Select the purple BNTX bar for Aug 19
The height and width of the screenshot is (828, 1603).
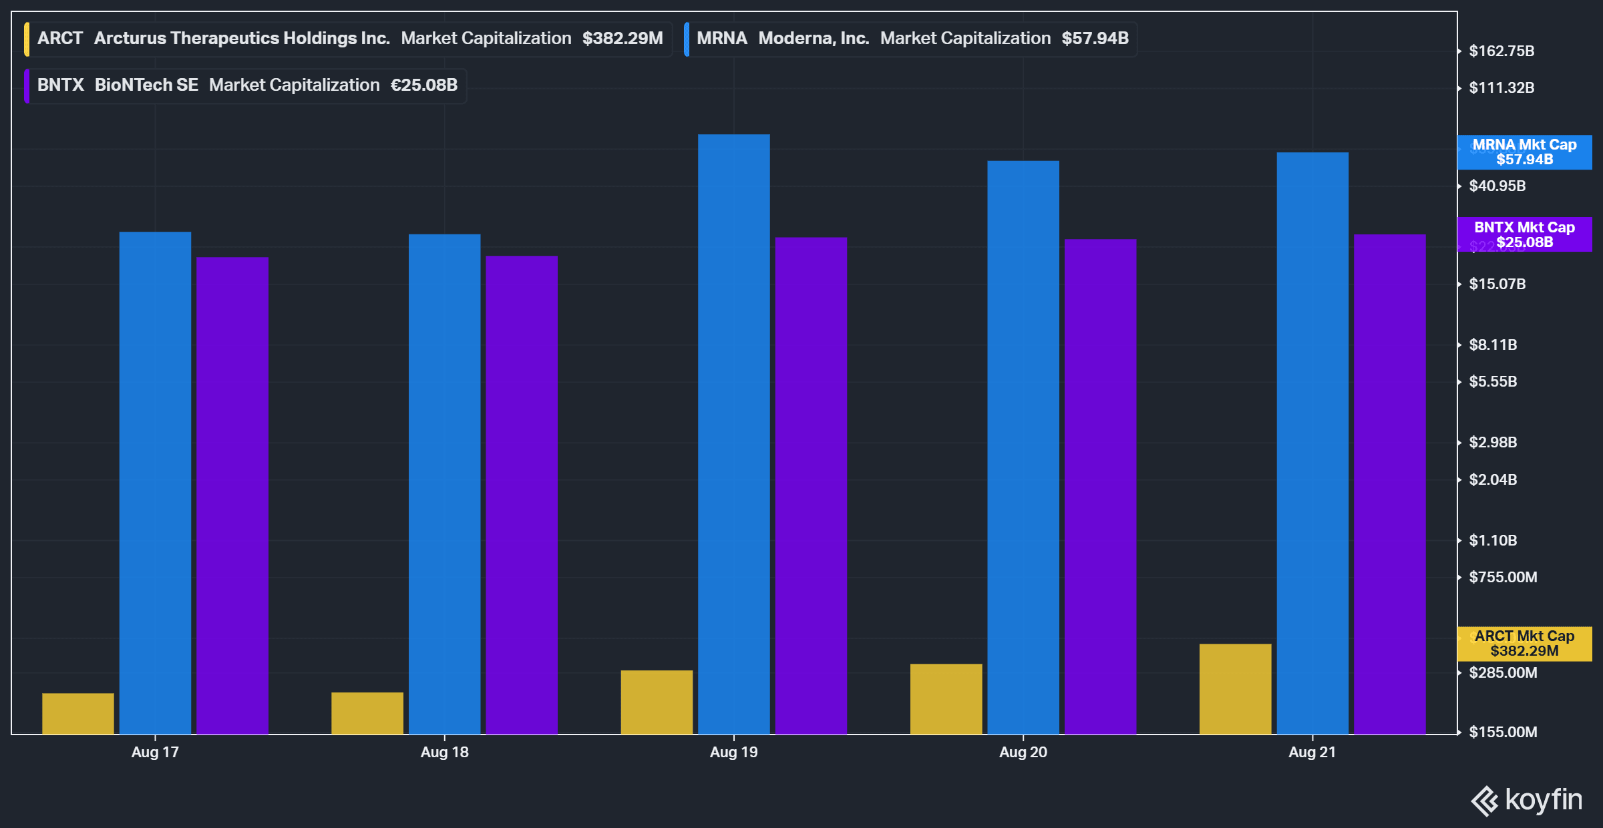[x=811, y=486]
